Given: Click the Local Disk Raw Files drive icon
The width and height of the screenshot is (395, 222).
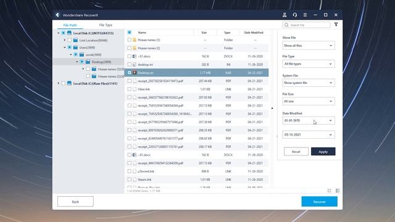Looking at the screenshot, I should point(69,83).
